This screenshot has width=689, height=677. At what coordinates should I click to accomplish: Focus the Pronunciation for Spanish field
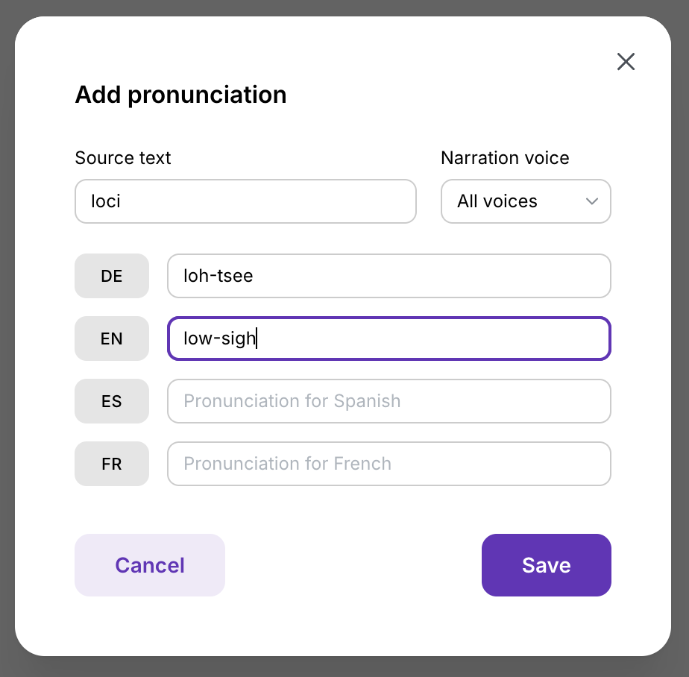pos(388,401)
